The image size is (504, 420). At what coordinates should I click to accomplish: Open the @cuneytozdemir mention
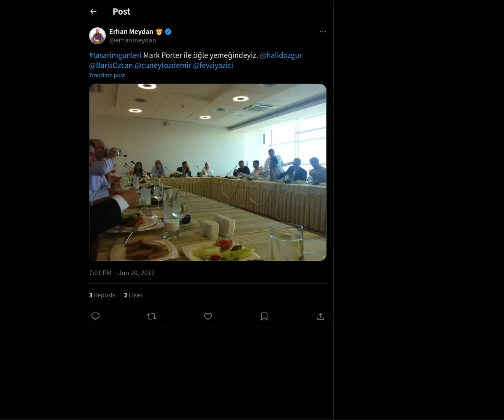163,66
